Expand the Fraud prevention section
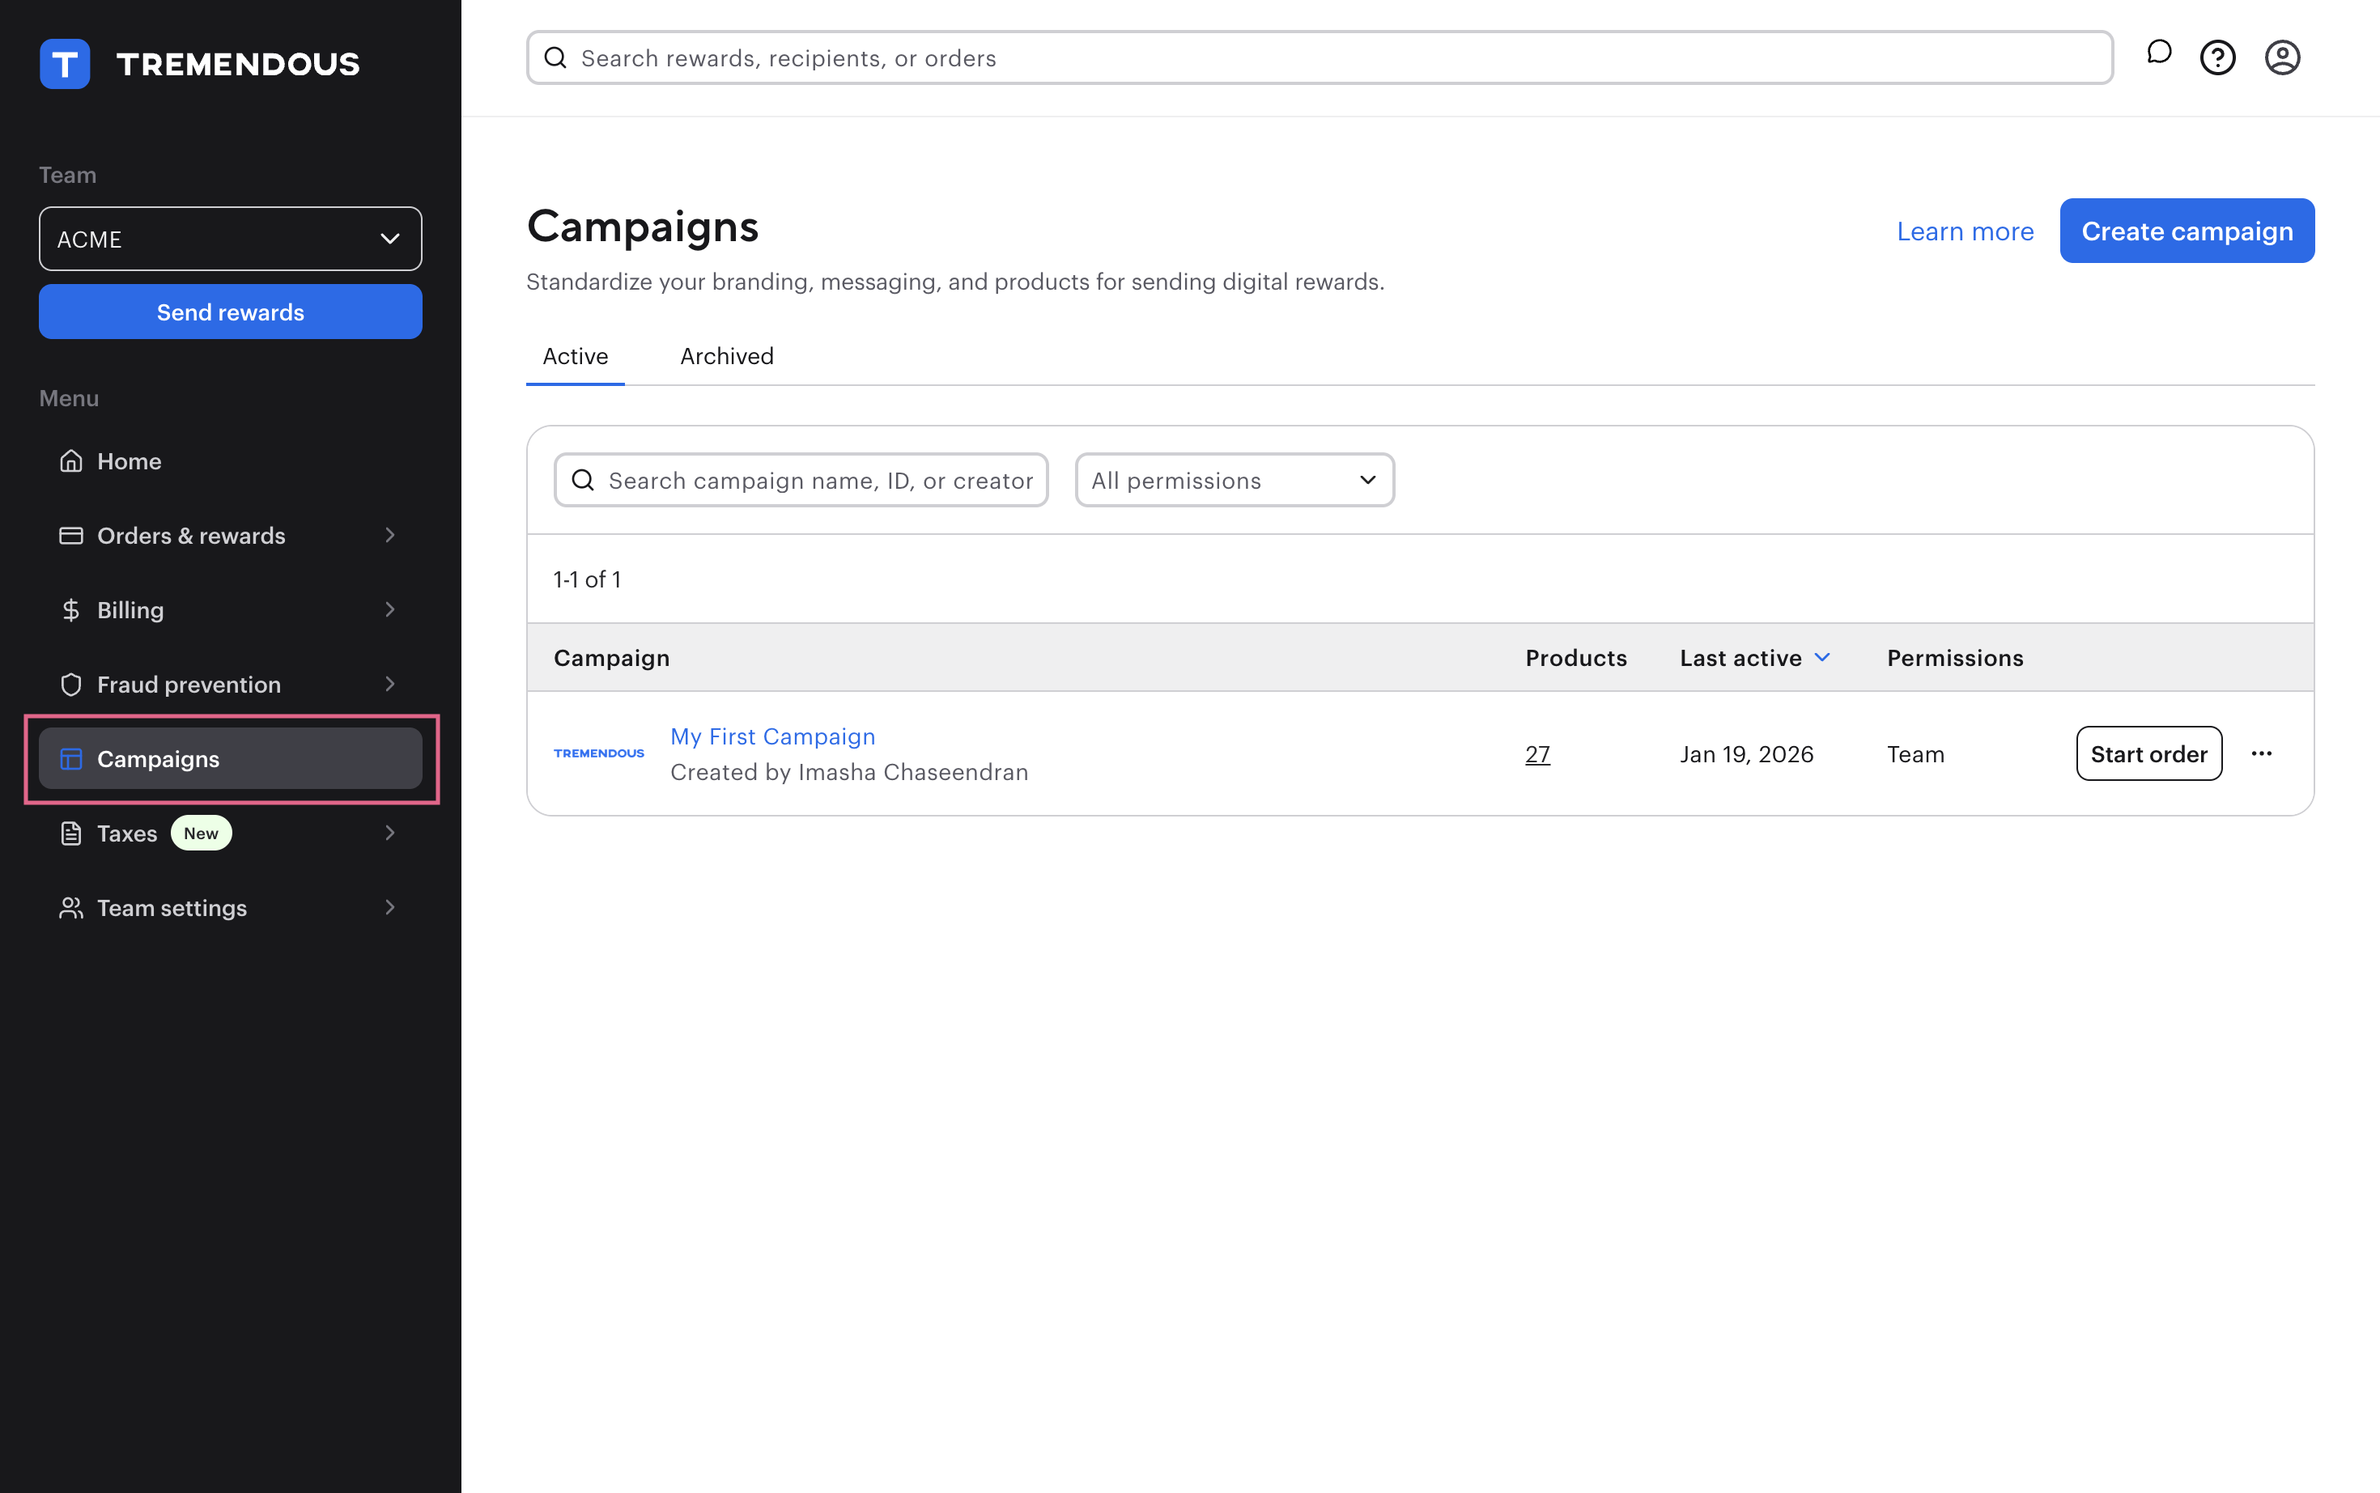Image resolution: width=2380 pixels, height=1493 pixels. [230, 685]
